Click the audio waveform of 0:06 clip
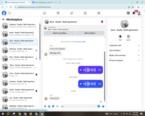 90,84
